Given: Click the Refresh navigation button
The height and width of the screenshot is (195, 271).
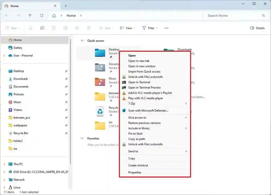Looking at the screenshot, I should click(x=42, y=15).
